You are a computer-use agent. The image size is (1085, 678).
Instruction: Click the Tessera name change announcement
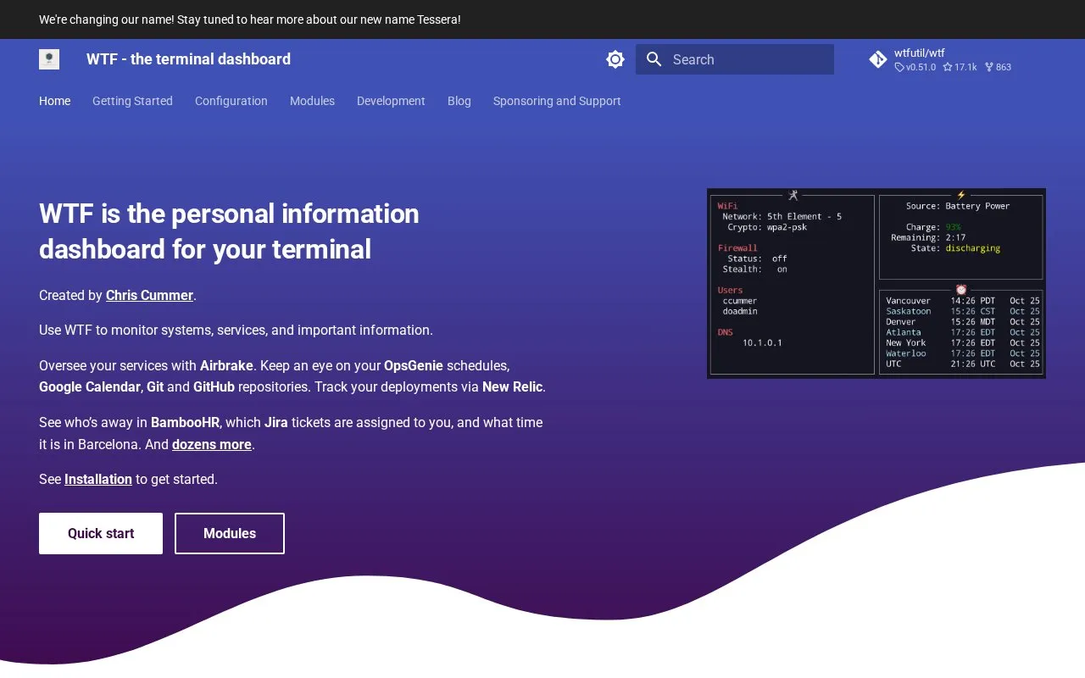tap(250, 19)
